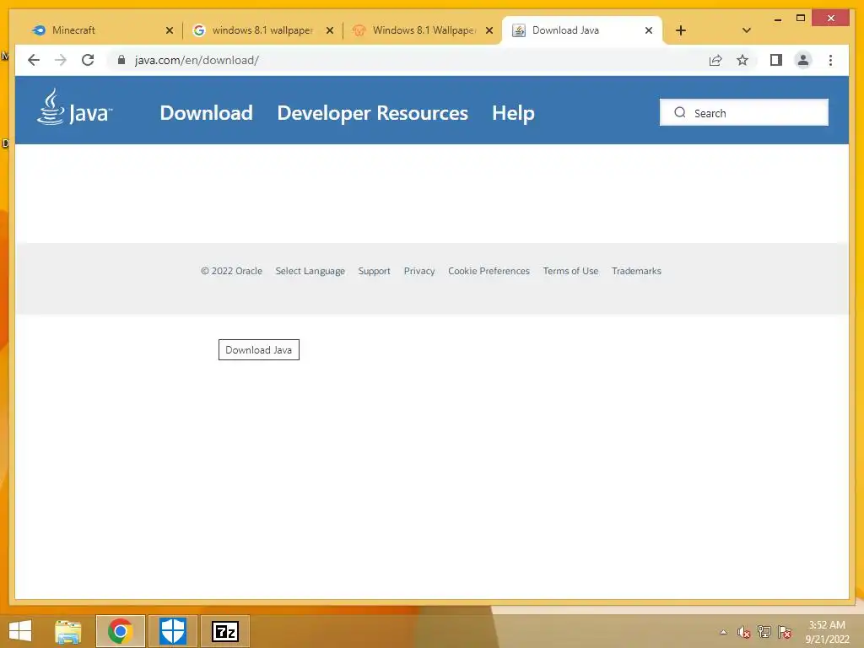The image size is (864, 648).
Task: Click the Java logo
Action: (x=74, y=107)
